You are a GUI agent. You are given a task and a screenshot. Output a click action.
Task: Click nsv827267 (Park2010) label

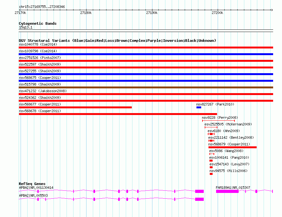click(215, 104)
